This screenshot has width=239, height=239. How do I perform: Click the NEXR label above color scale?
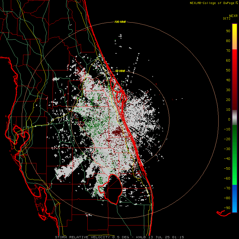[233, 16]
